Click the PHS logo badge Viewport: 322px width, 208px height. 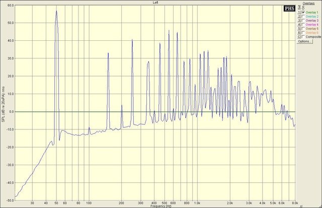(290, 9)
